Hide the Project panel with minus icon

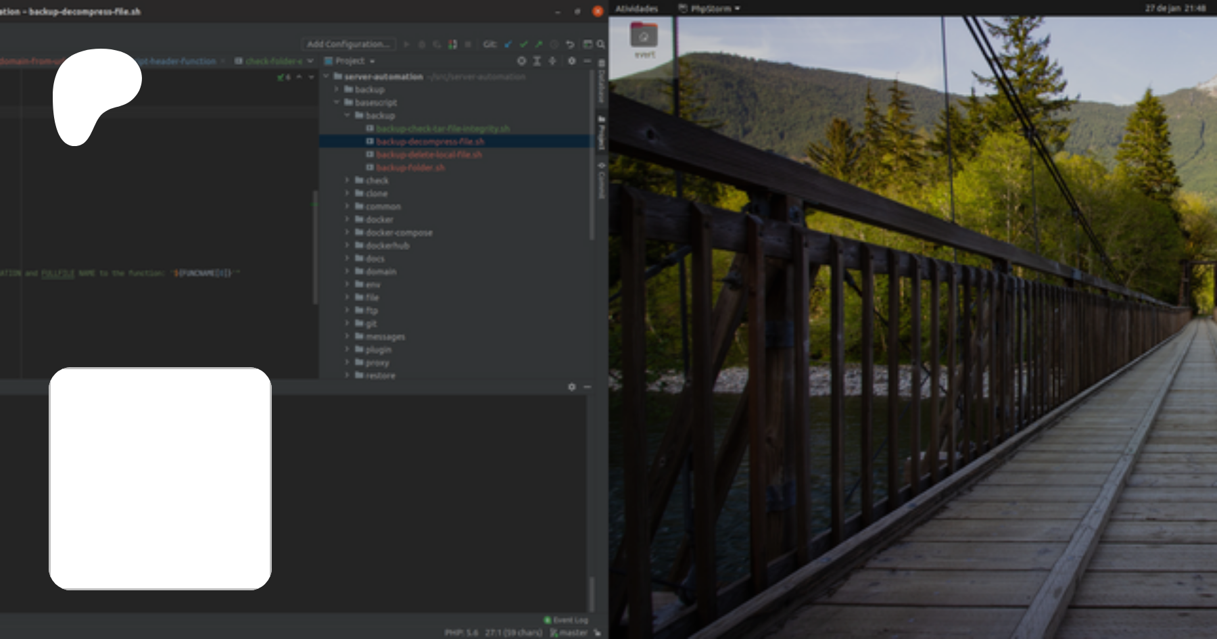587,61
